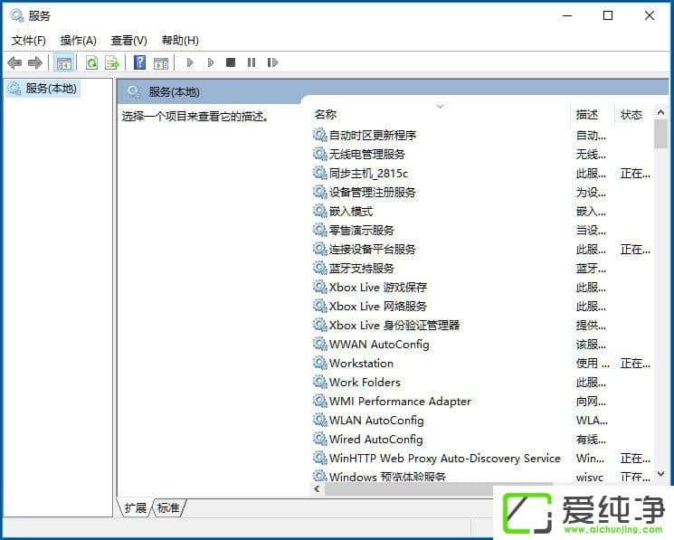The image size is (674, 540).
Task: Click the gear icon beside Work Folders
Action: (x=319, y=382)
